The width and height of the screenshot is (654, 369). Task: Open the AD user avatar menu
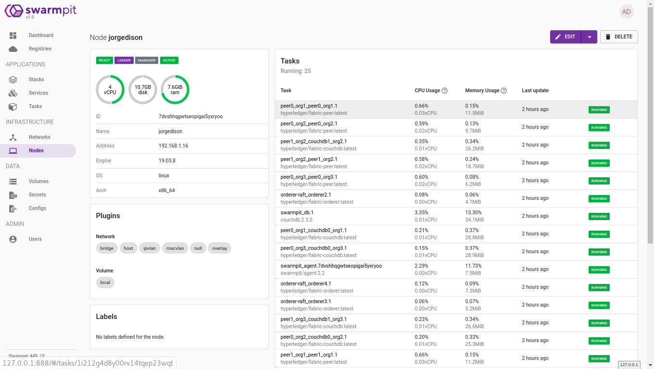coord(626,12)
